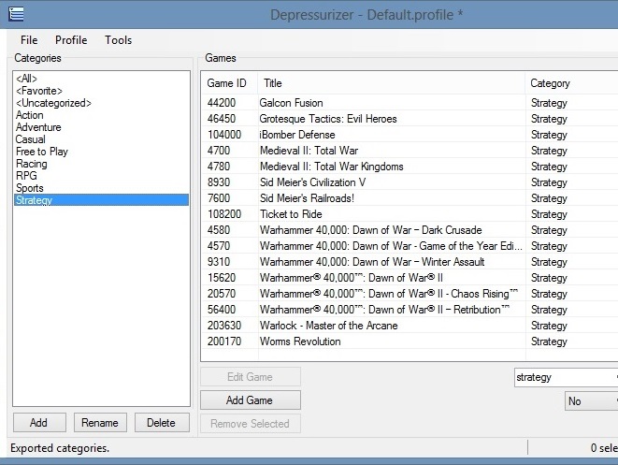Select Grotesque Tactics: Evil Heroes row
The image size is (618, 465).
click(x=410, y=119)
